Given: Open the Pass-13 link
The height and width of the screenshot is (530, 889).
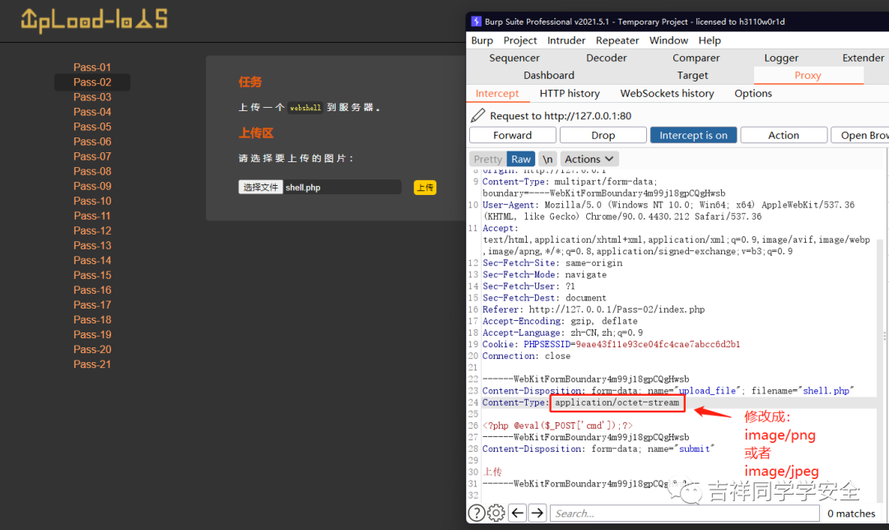Looking at the screenshot, I should [92, 245].
